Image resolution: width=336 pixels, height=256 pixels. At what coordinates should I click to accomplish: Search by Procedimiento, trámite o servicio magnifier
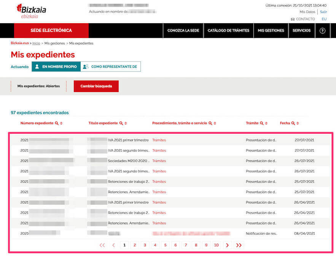(210, 123)
